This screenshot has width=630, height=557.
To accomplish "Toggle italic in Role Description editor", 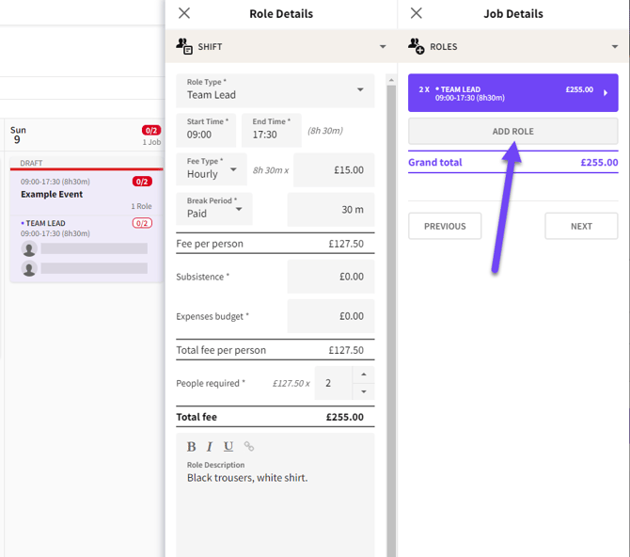I will tap(210, 446).
